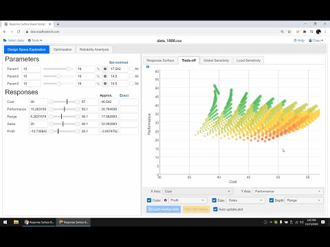Click the percent icon in Param2 row
Viewport: 330px width, 247px height.
(98, 76)
